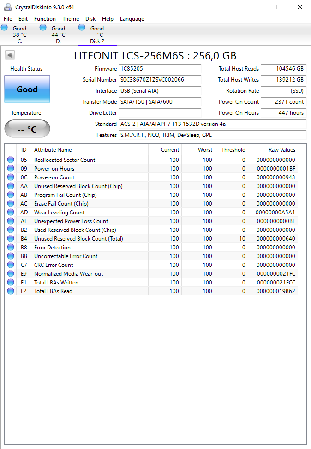Screen dimensions: 311x449
Task: Click the Worst column header
Action: [198, 150]
